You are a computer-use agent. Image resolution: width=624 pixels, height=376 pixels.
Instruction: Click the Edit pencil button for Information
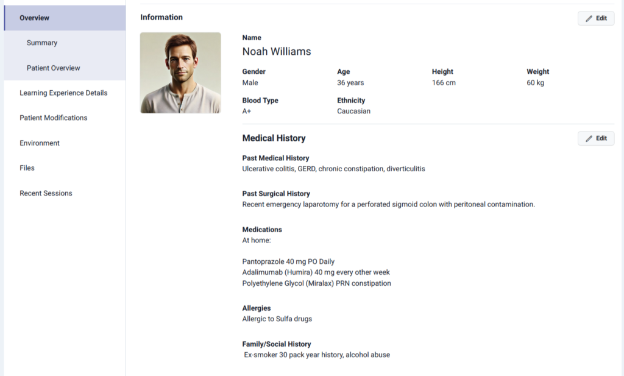[595, 18]
